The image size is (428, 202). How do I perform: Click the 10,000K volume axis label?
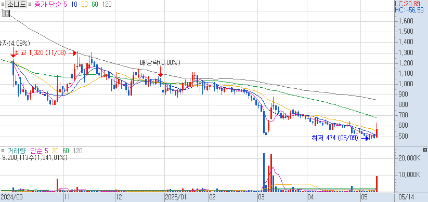(x=409, y=174)
